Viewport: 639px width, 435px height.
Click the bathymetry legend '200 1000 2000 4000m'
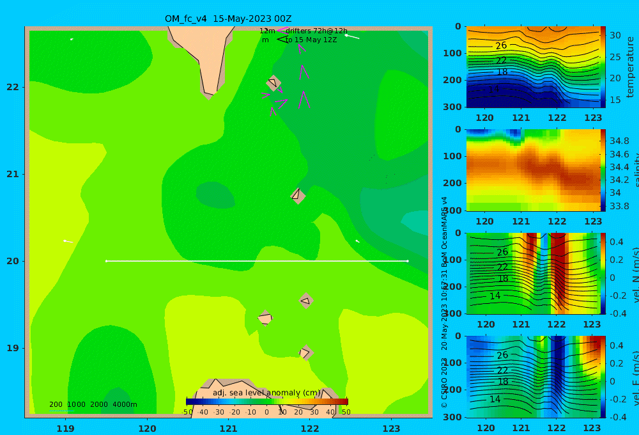(93, 404)
